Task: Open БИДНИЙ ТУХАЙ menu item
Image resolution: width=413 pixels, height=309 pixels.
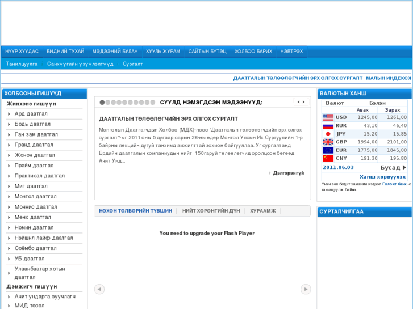Action: point(65,52)
